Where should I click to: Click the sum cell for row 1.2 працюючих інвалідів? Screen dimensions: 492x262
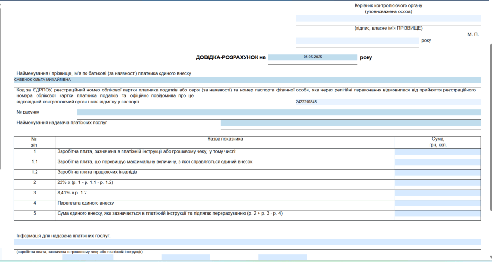(438, 172)
